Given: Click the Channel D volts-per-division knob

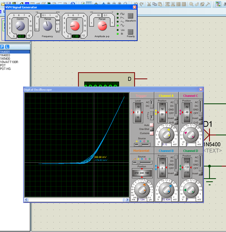Looking at the screenshot, I should (x=191, y=190).
